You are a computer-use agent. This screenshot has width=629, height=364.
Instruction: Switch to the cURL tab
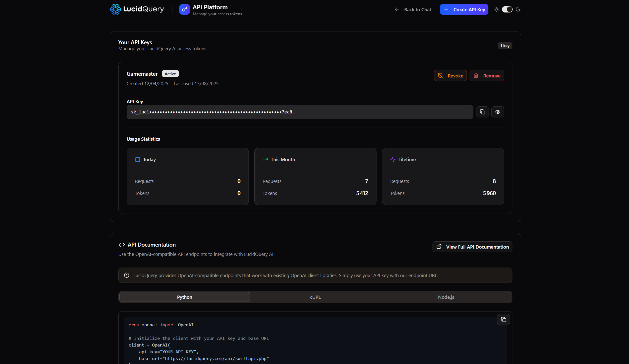pyautogui.click(x=315, y=297)
